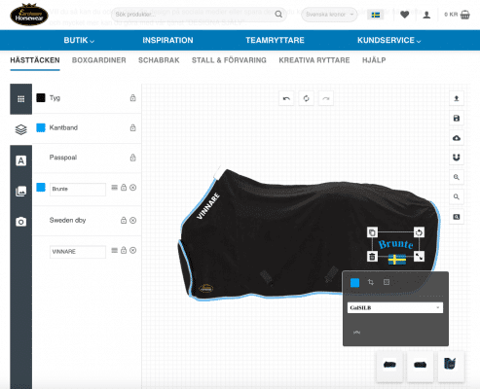Click the preview search icon below the zoom buttons
The image size is (480, 389).
pyautogui.click(x=457, y=217)
